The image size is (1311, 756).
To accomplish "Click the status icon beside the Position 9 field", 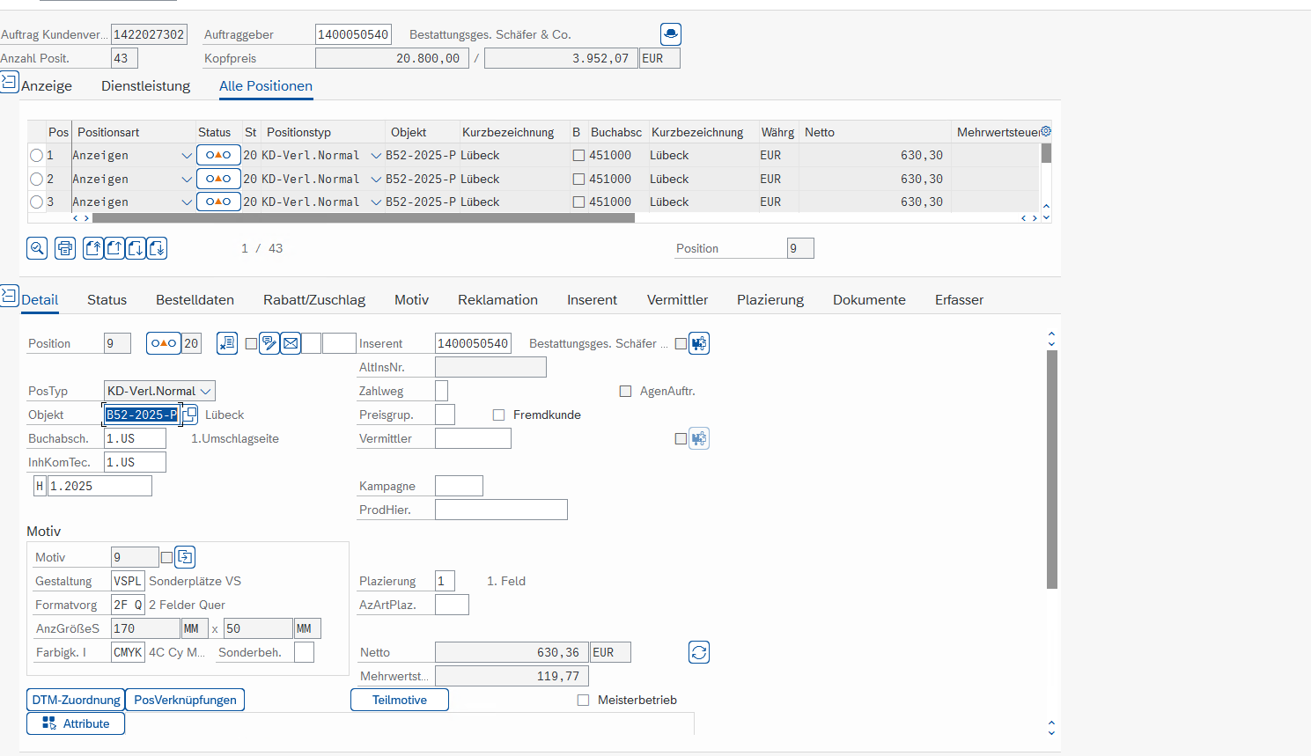I will click(x=164, y=343).
